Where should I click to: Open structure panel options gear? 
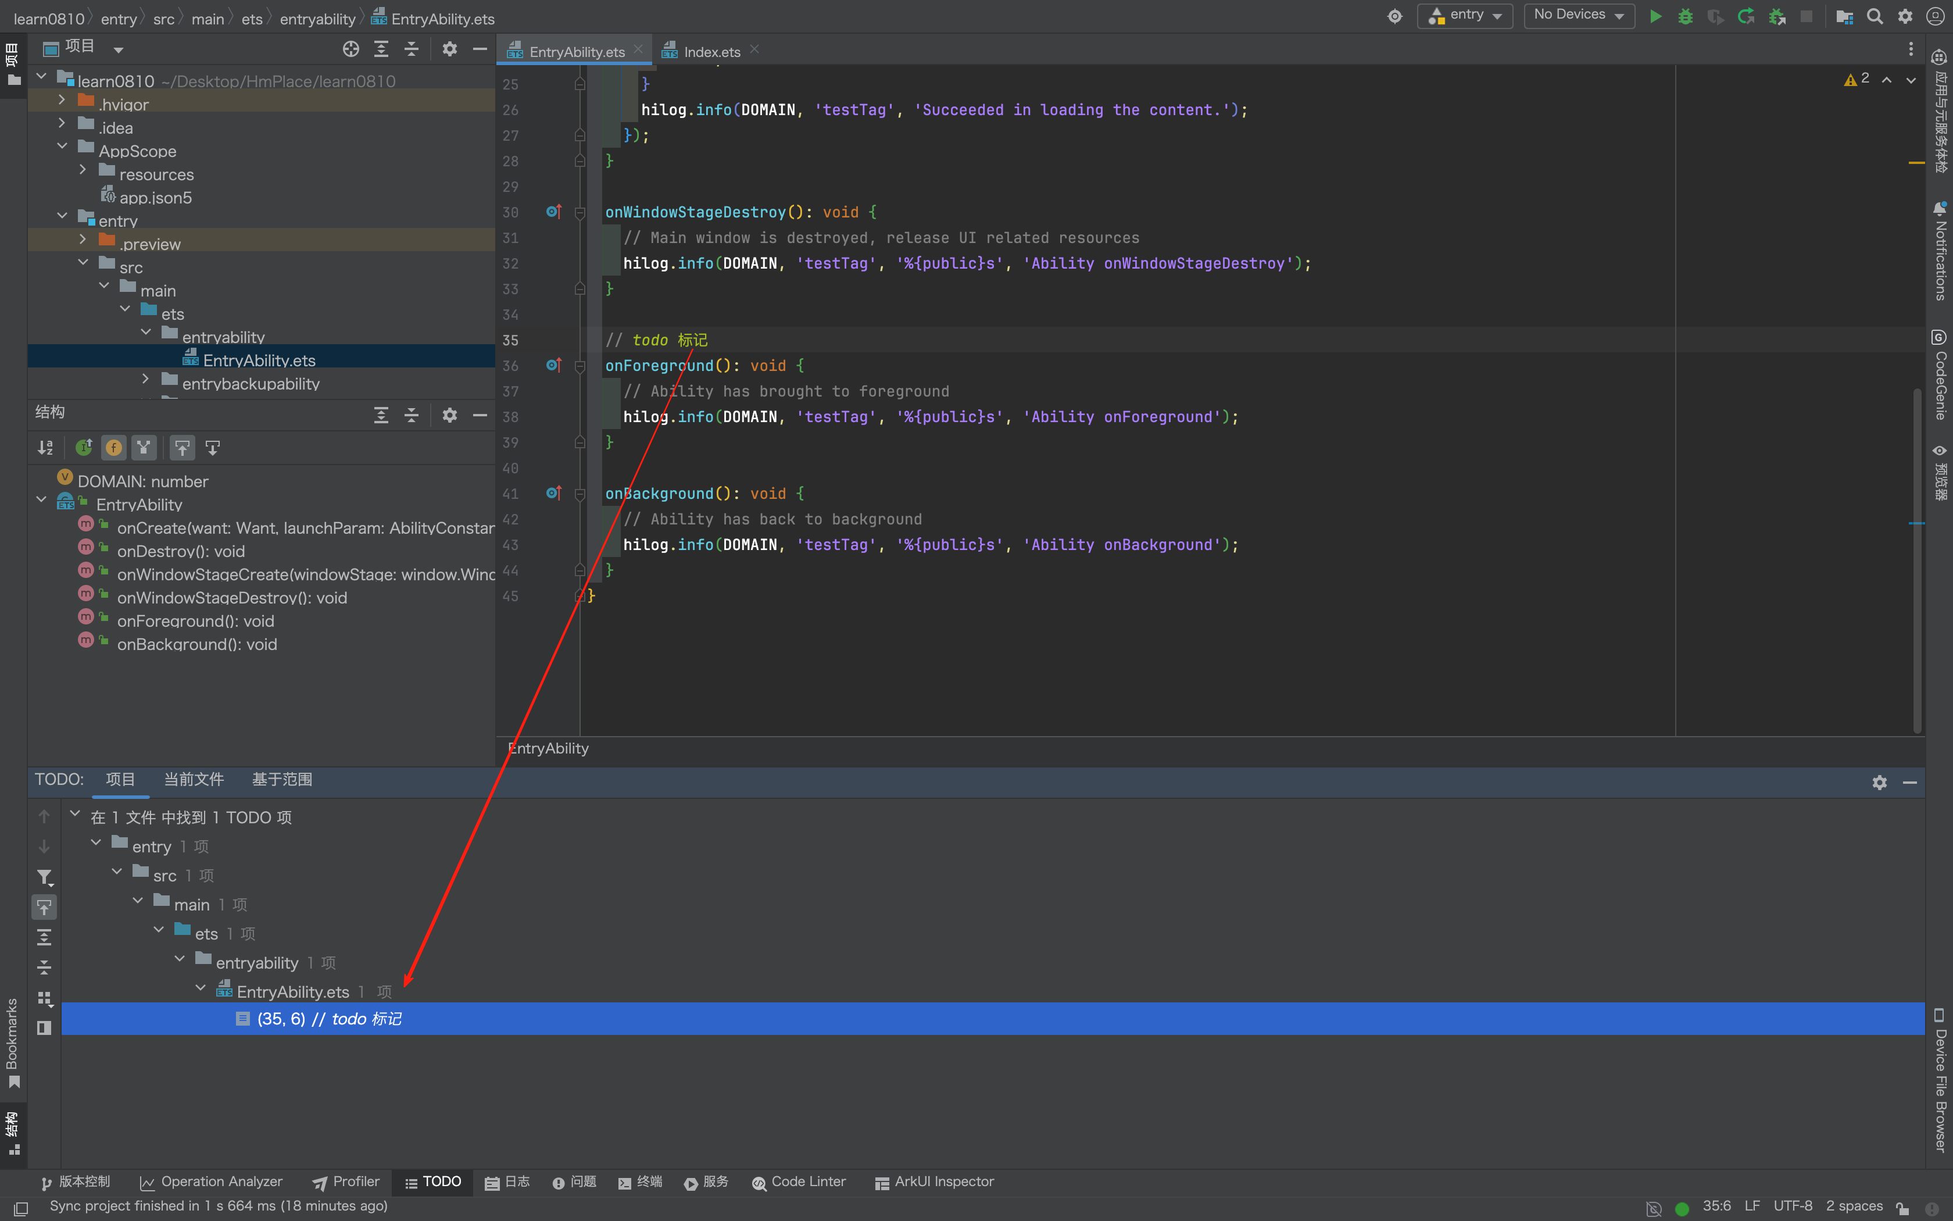coord(449,415)
